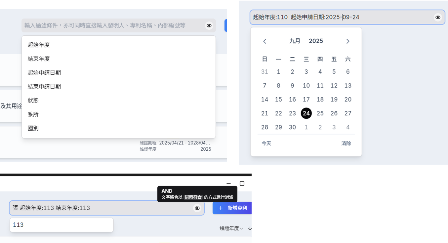This screenshot has width=448, height=243.
Task: Click the highlighted date 24 on the calendar
Action: point(306,113)
